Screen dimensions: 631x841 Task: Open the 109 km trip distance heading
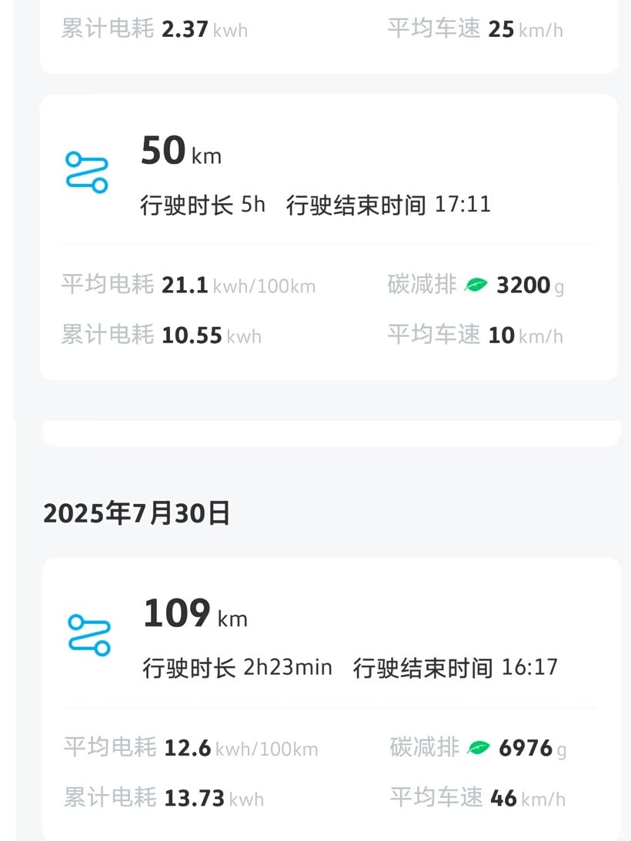click(x=195, y=615)
